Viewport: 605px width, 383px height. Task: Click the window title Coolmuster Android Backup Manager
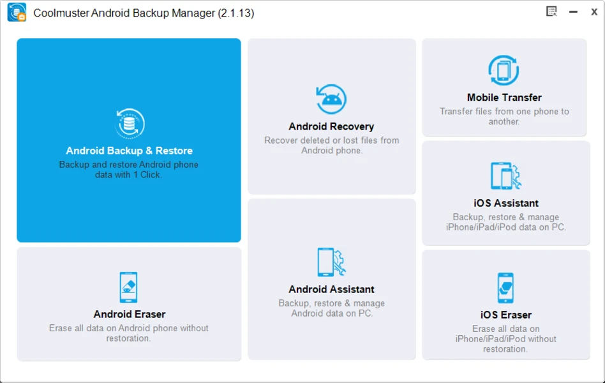[144, 13]
